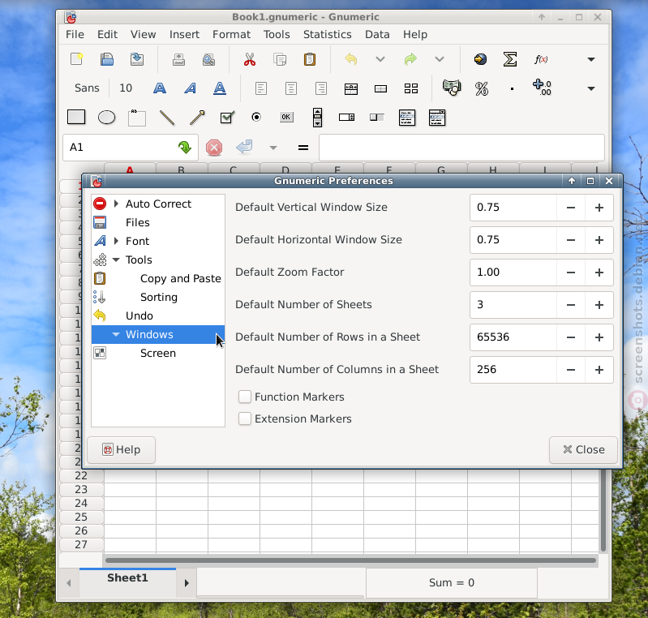Center cell text horizontally
The height and width of the screenshot is (618, 648).
pos(291,88)
